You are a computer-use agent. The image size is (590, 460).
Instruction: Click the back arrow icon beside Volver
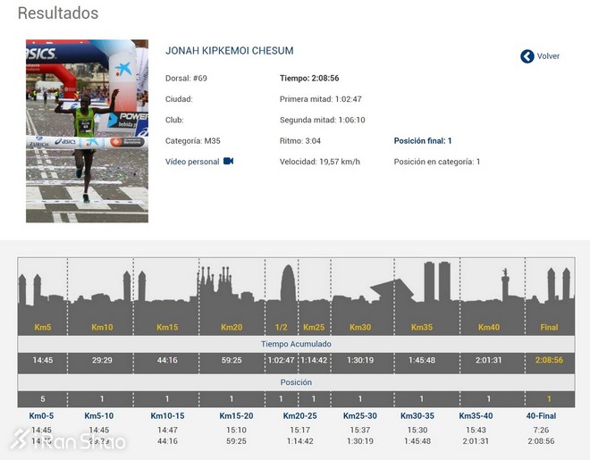tap(527, 56)
